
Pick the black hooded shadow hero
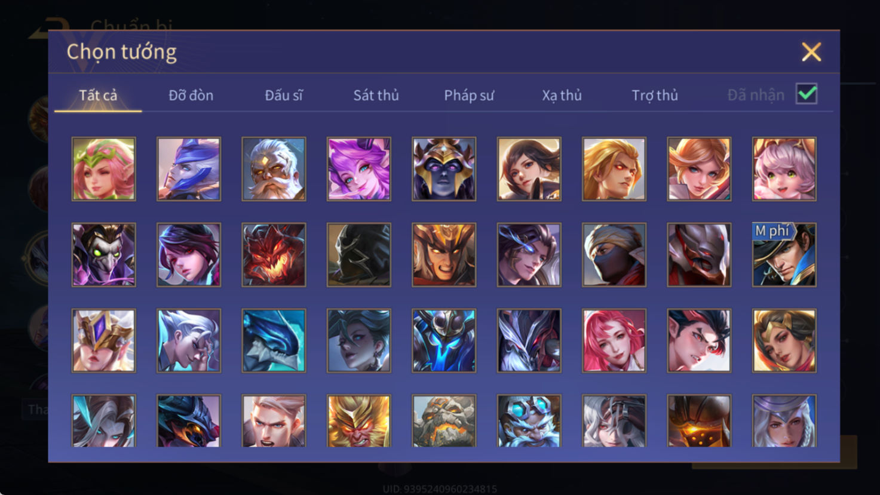pyautogui.click(x=359, y=255)
